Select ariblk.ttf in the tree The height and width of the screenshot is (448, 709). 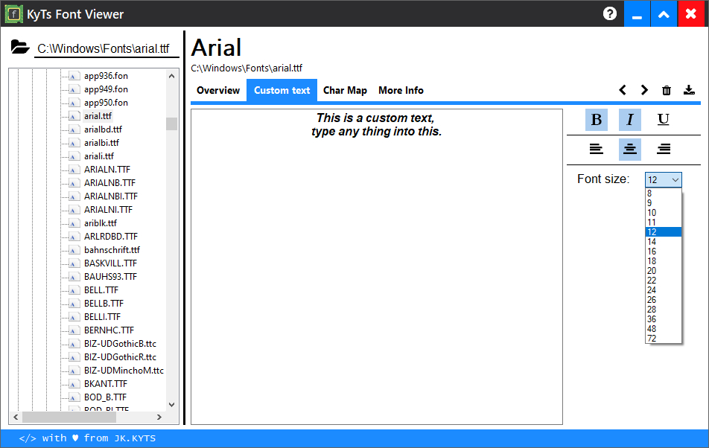(x=101, y=223)
